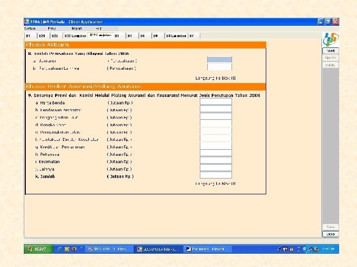Click the Save button

(331, 227)
